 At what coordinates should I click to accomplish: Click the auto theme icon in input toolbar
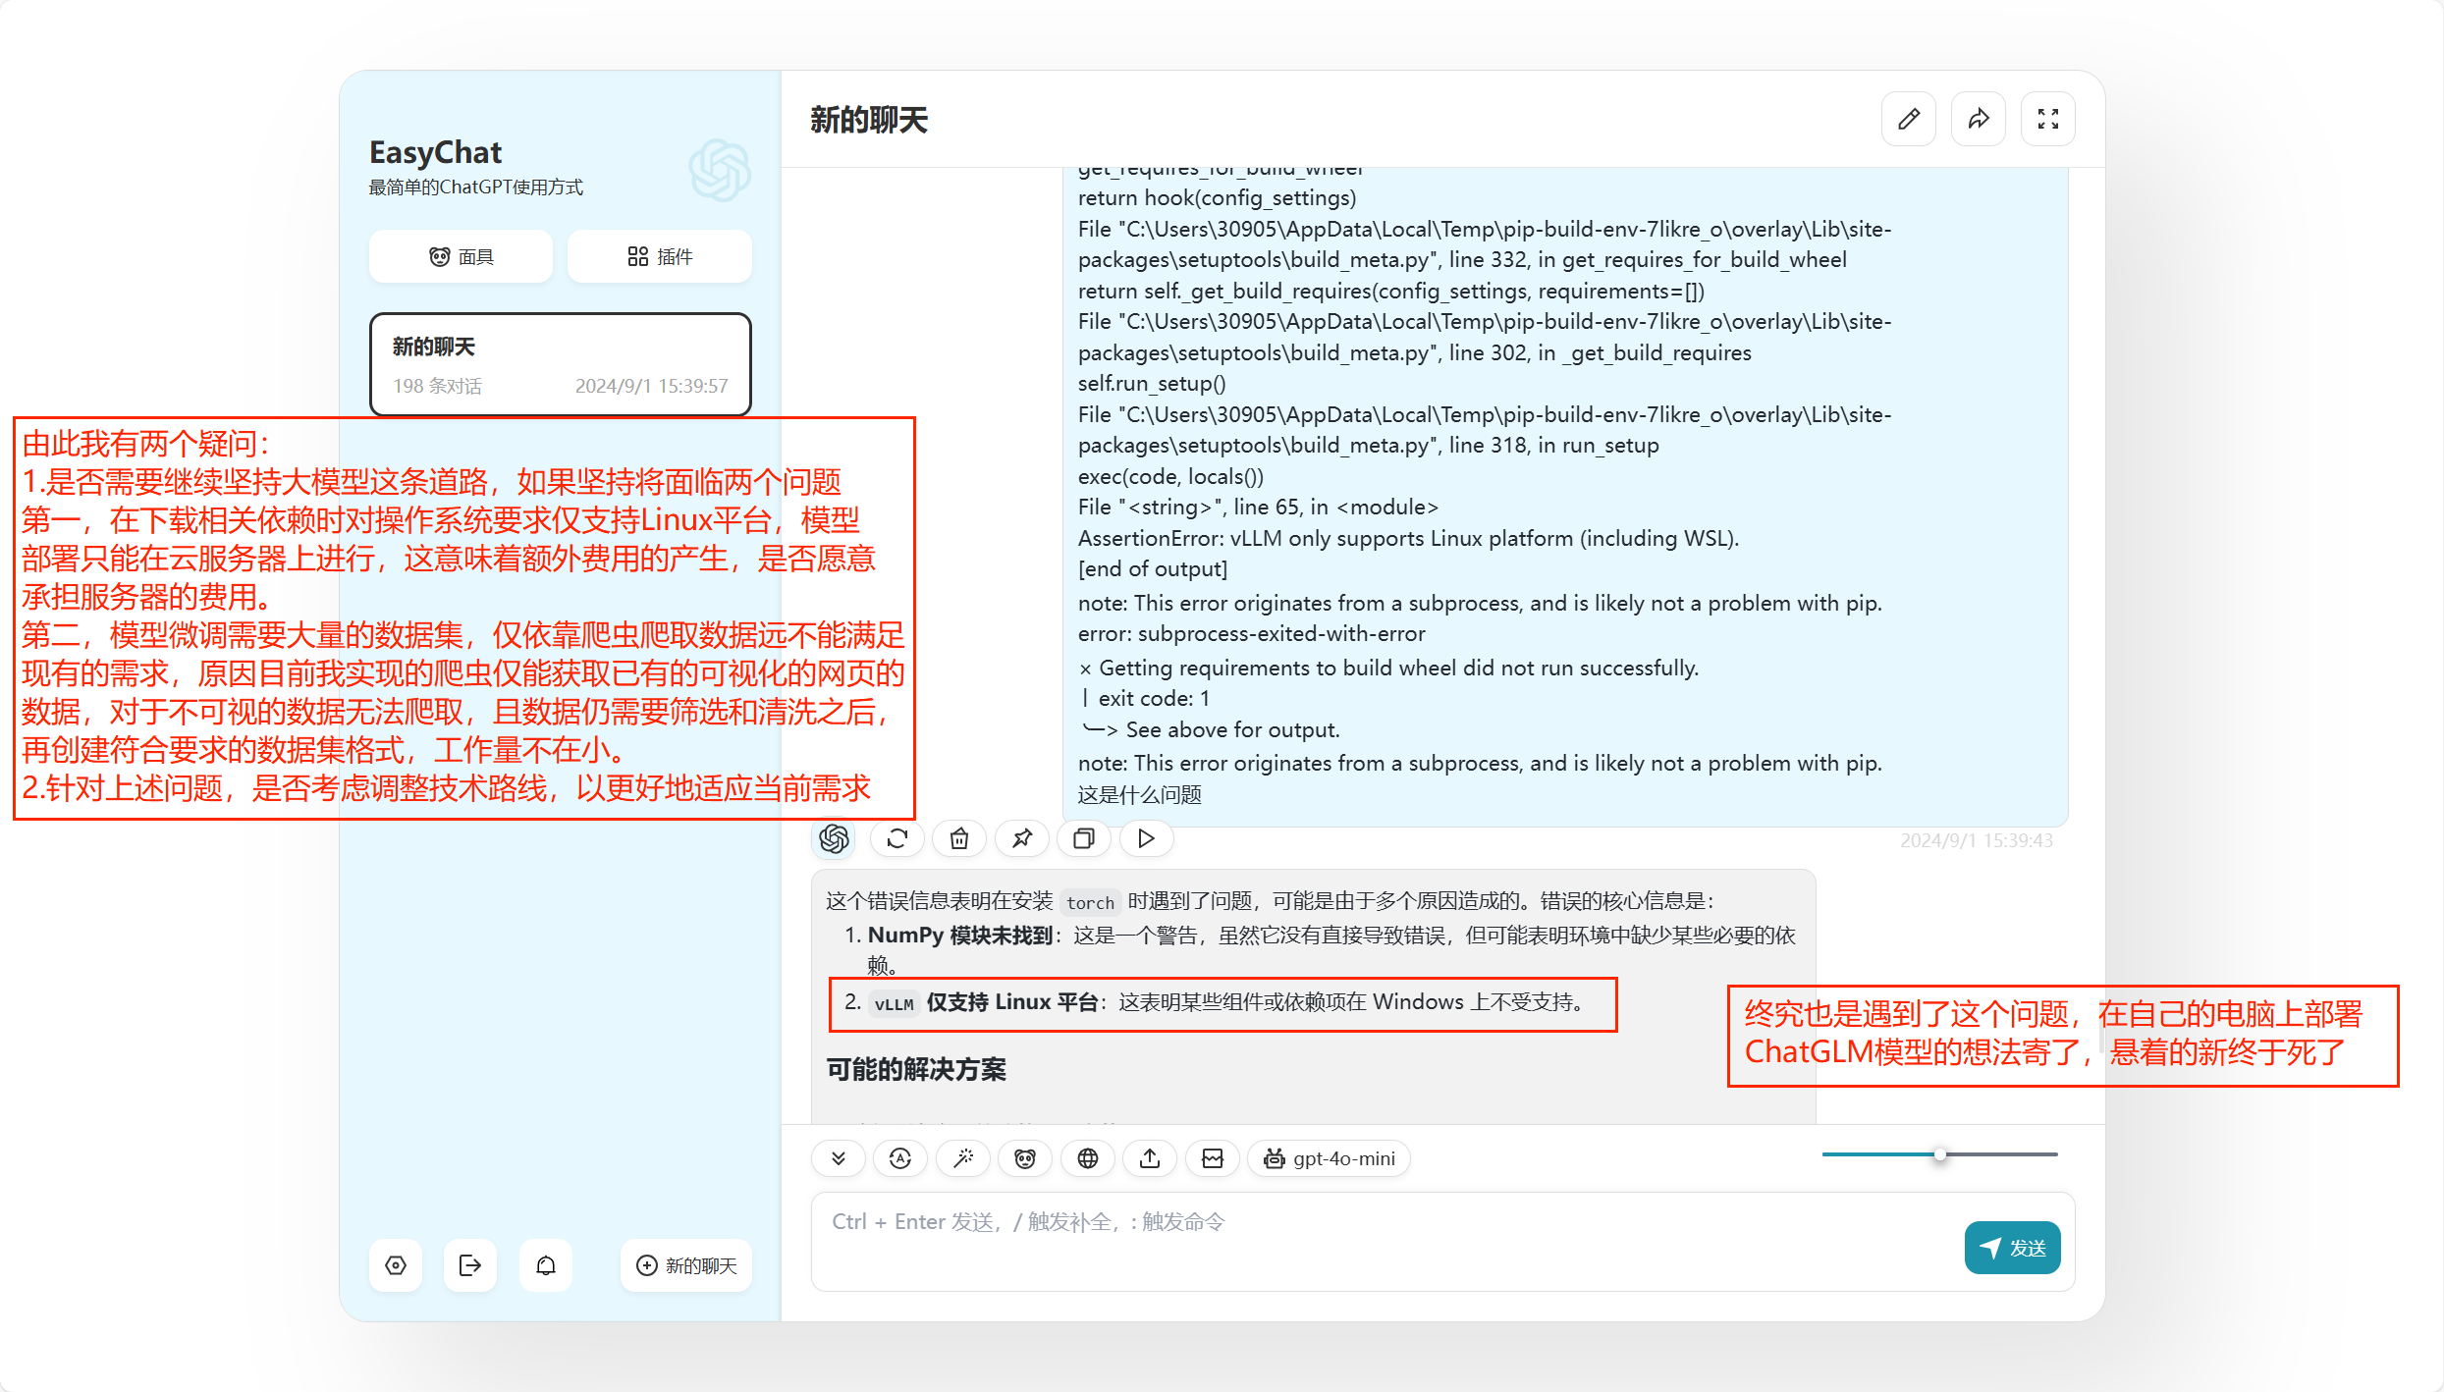point(900,1158)
